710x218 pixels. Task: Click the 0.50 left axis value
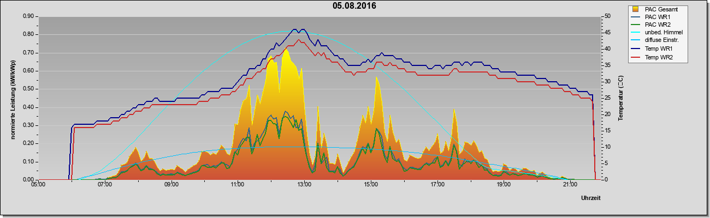(28, 89)
